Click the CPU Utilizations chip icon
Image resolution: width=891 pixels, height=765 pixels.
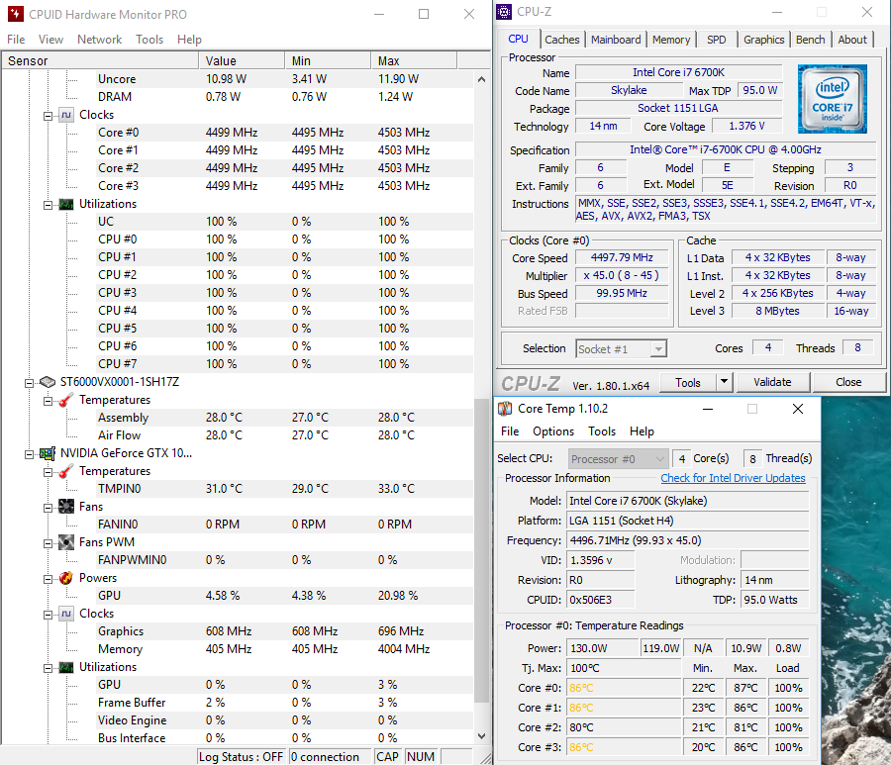click(x=66, y=204)
